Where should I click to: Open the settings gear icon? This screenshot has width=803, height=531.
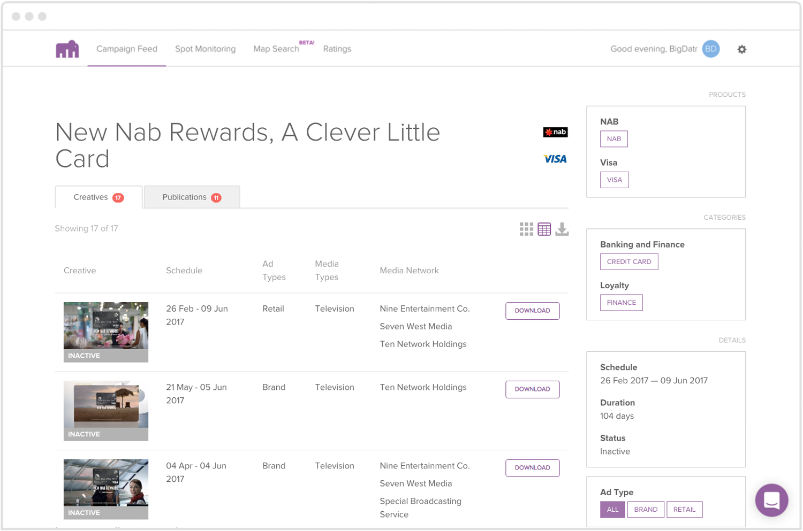coord(741,49)
